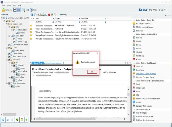Open the FILE menu

pyautogui.click(x=4, y=6)
